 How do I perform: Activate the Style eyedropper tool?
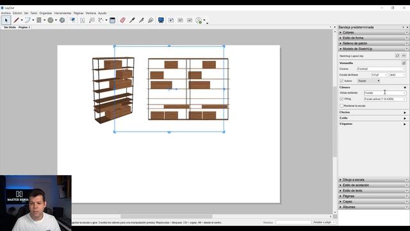tap(132, 20)
